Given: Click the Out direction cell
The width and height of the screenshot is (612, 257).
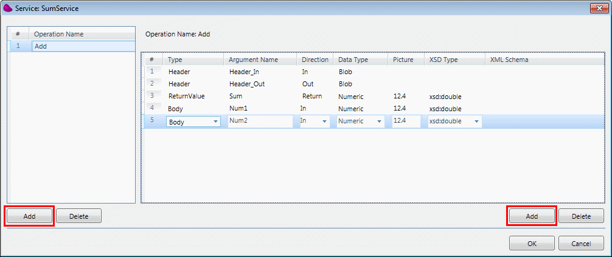Looking at the screenshot, I should [x=308, y=84].
